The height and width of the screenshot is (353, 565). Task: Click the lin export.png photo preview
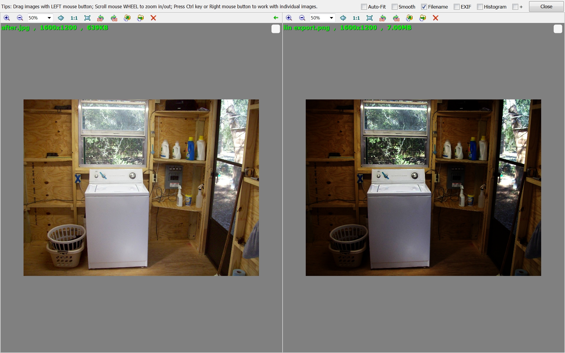click(423, 187)
